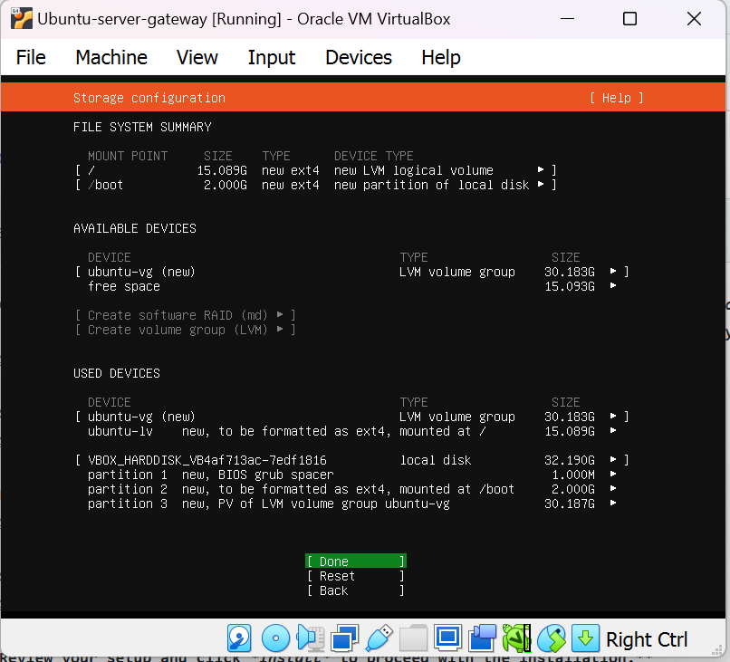Open the Help menu in menu bar
730x662 pixels.
tap(441, 58)
